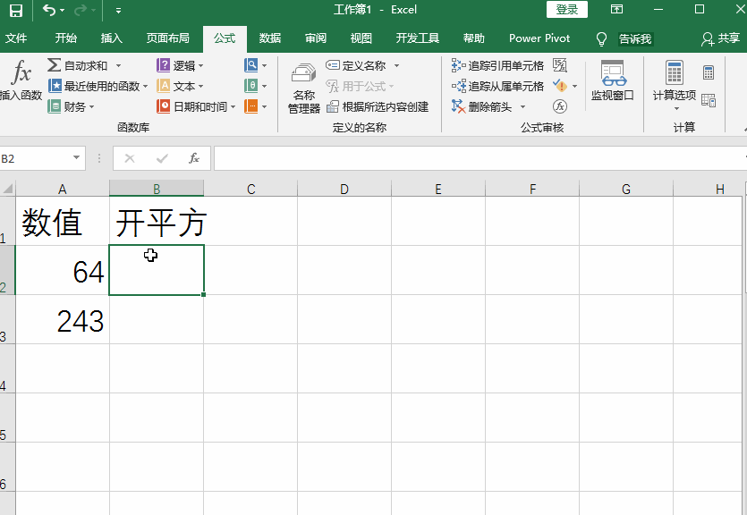Expand the 定义名称 dropdown arrow

[x=396, y=65]
